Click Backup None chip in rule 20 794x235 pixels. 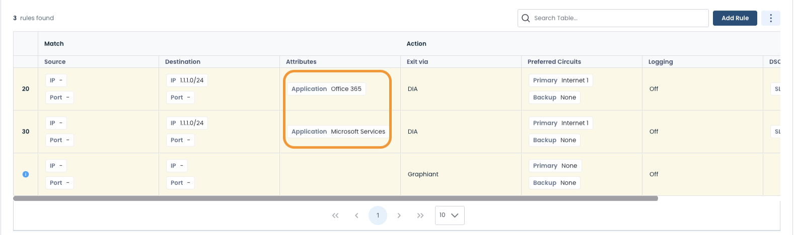pos(554,97)
